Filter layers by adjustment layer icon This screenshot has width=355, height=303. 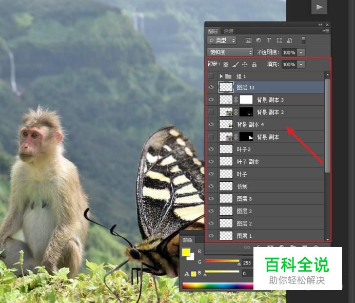pyautogui.click(x=259, y=40)
